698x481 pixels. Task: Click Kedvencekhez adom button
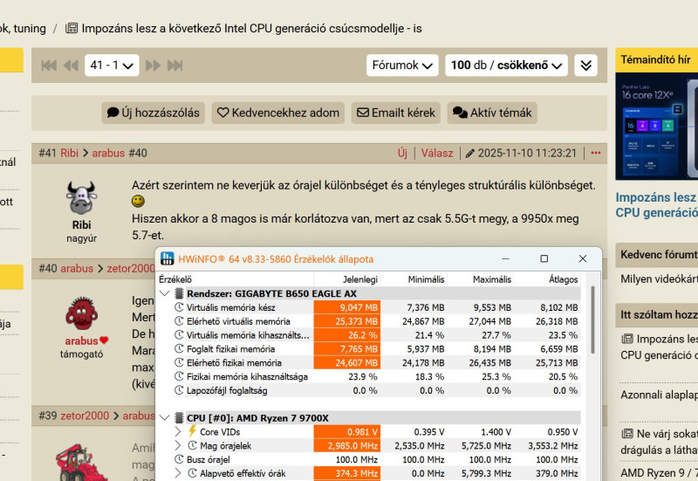click(278, 113)
